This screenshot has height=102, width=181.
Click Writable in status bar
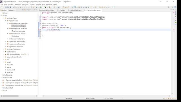69,98
